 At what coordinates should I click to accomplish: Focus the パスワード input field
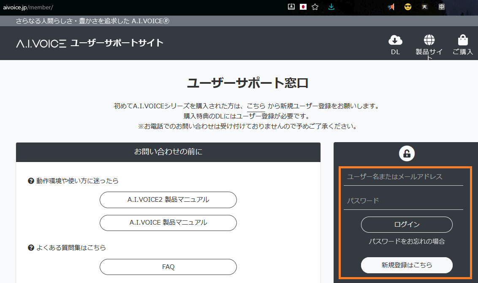point(403,201)
